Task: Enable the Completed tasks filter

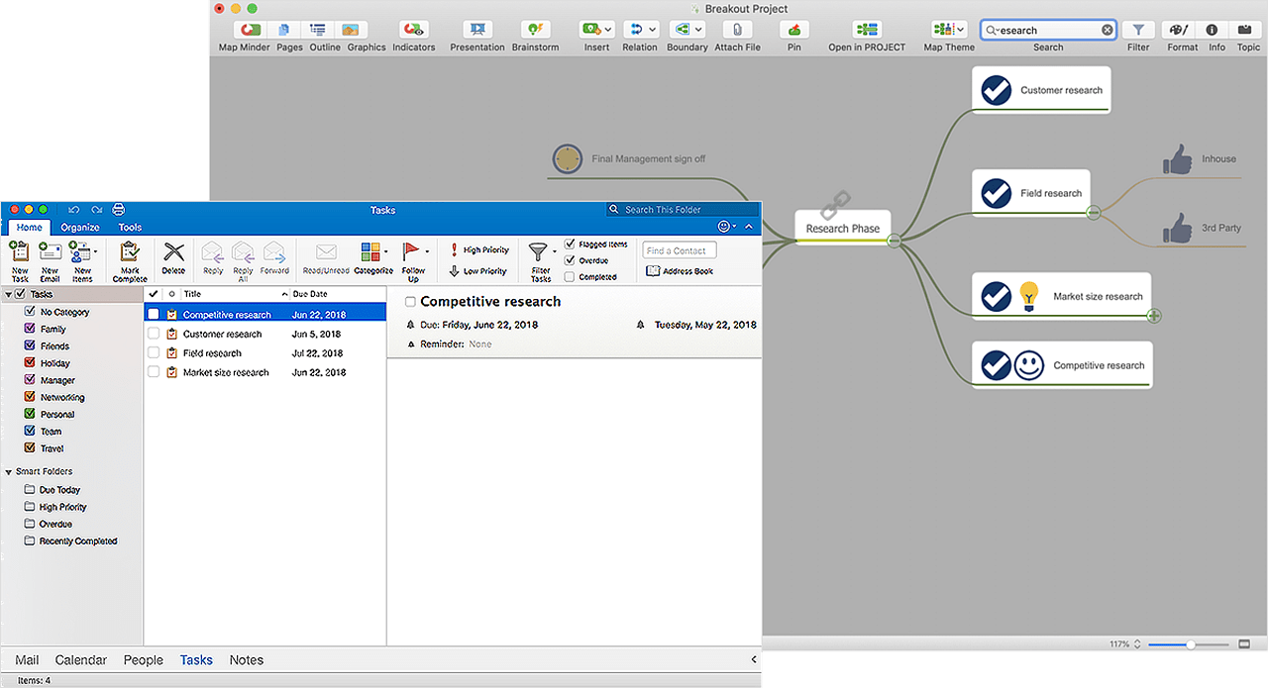Action: coord(570,277)
